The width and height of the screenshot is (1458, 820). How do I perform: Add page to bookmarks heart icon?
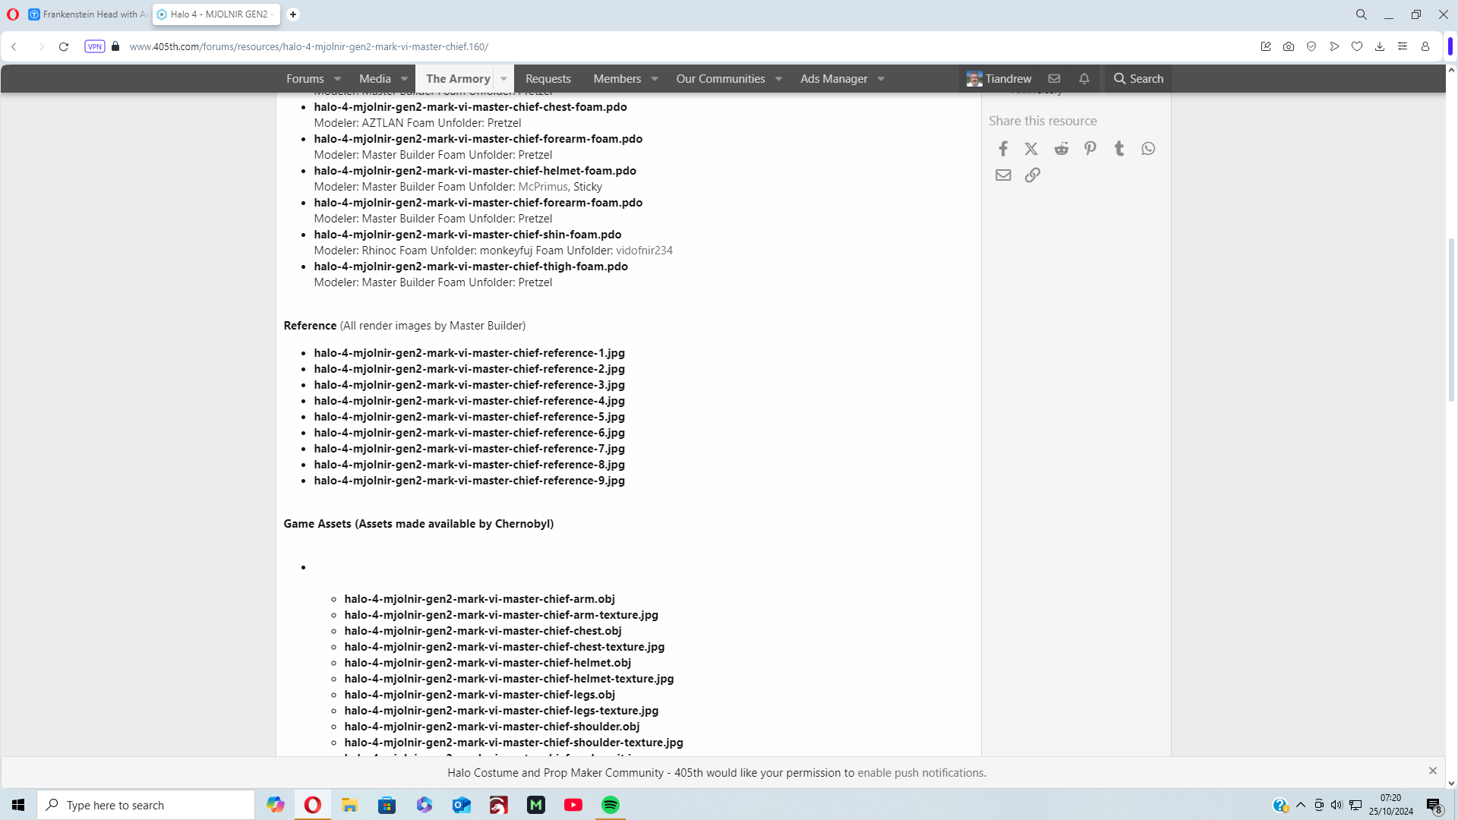(1357, 46)
